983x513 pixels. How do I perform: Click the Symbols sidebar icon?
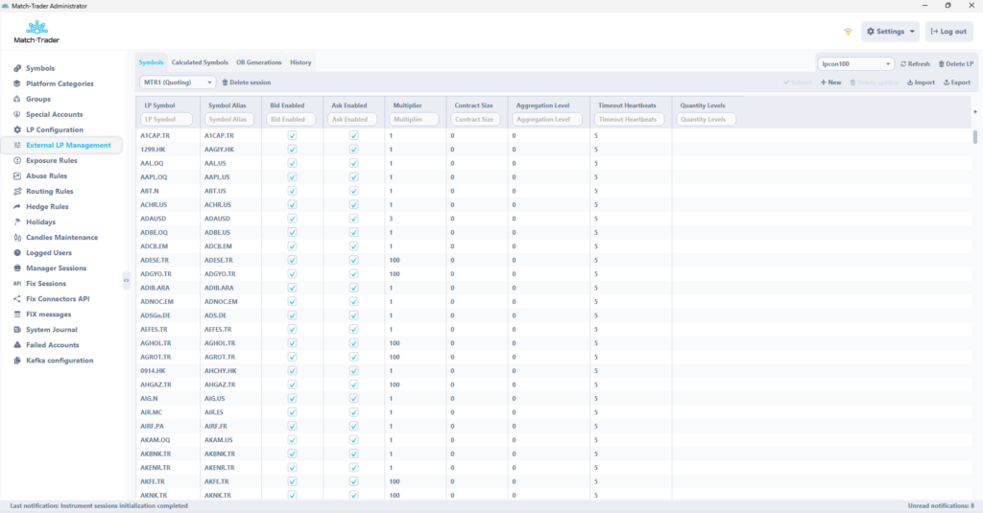[16, 69]
